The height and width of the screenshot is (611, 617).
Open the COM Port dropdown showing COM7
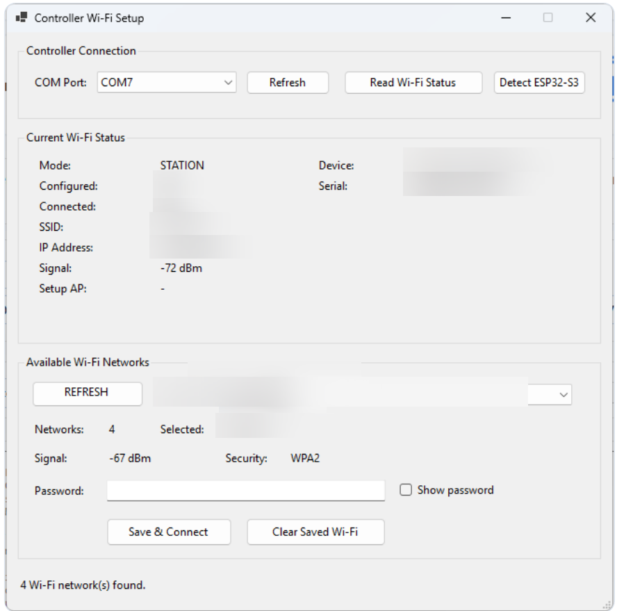[167, 82]
